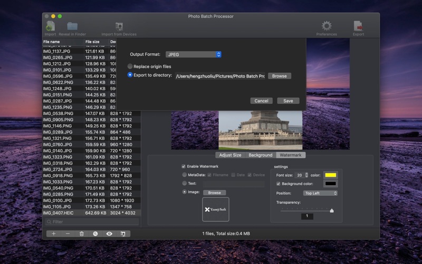This screenshot has height=264, width=422.
Task: Open black background color swatch
Action: (331, 184)
